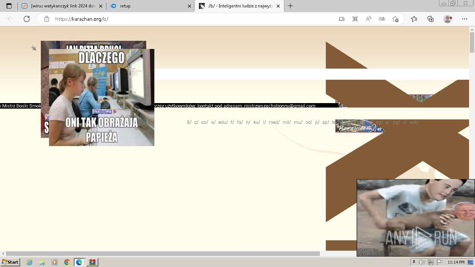Open the edu/ board link
Screen dimensions: 475x267
[x=223, y=122]
